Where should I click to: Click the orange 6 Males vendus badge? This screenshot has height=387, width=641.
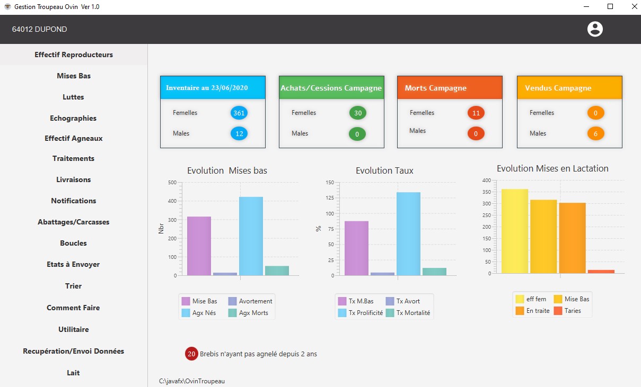click(596, 133)
